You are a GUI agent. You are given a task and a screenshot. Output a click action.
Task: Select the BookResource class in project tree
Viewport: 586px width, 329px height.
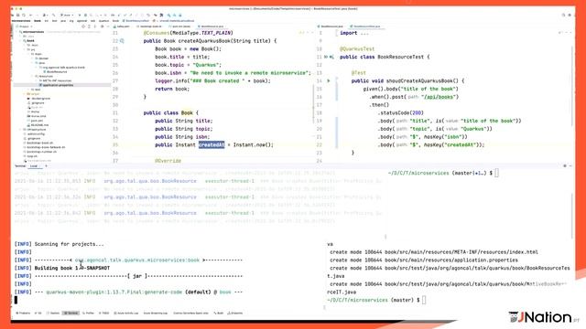(57, 71)
